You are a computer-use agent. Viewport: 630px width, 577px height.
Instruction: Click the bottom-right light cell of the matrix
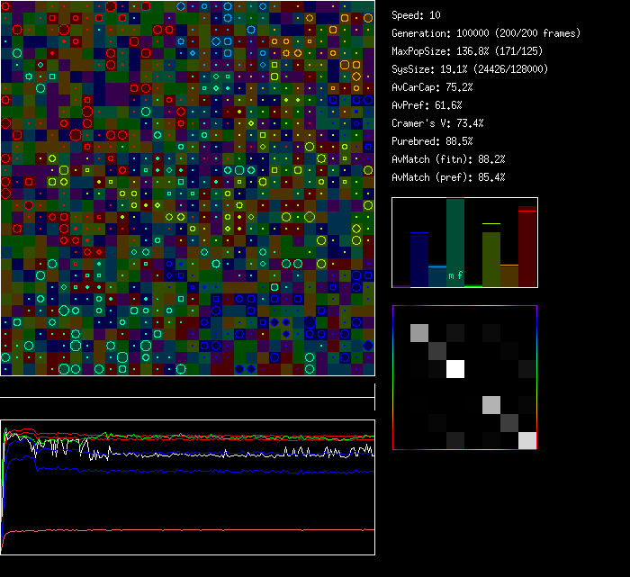click(526, 440)
